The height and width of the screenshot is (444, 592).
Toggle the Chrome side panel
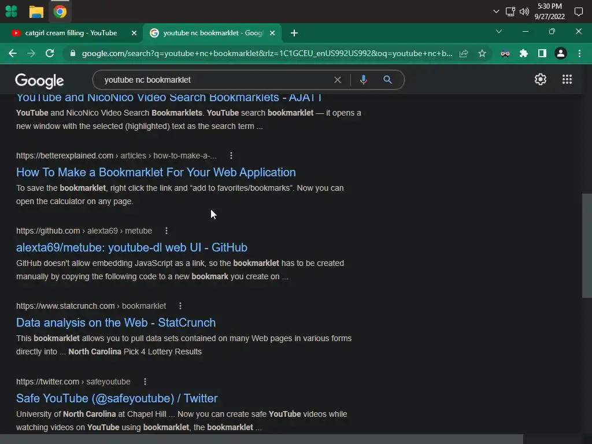pyautogui.click(x=542, y=54)
